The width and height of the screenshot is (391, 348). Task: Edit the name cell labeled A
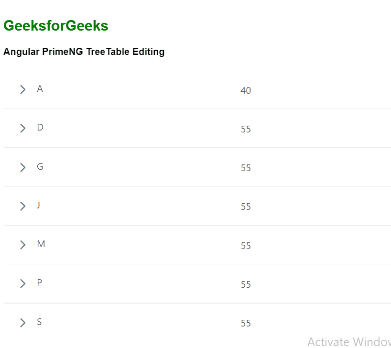pyautogui.click(x=40, y=89)
